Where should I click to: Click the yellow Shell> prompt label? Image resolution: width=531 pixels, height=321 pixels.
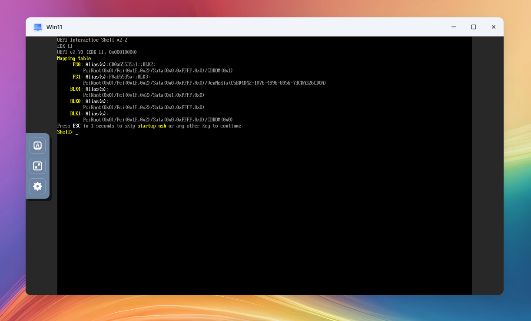pos(65,132)
